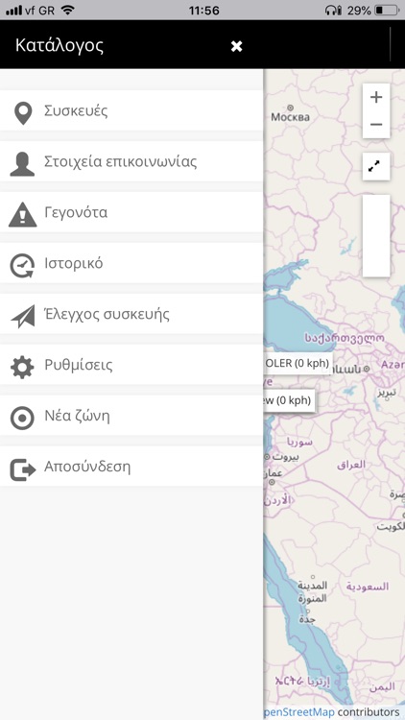
Task: Zoom in the map with plus button
Action: pos(376,97)
